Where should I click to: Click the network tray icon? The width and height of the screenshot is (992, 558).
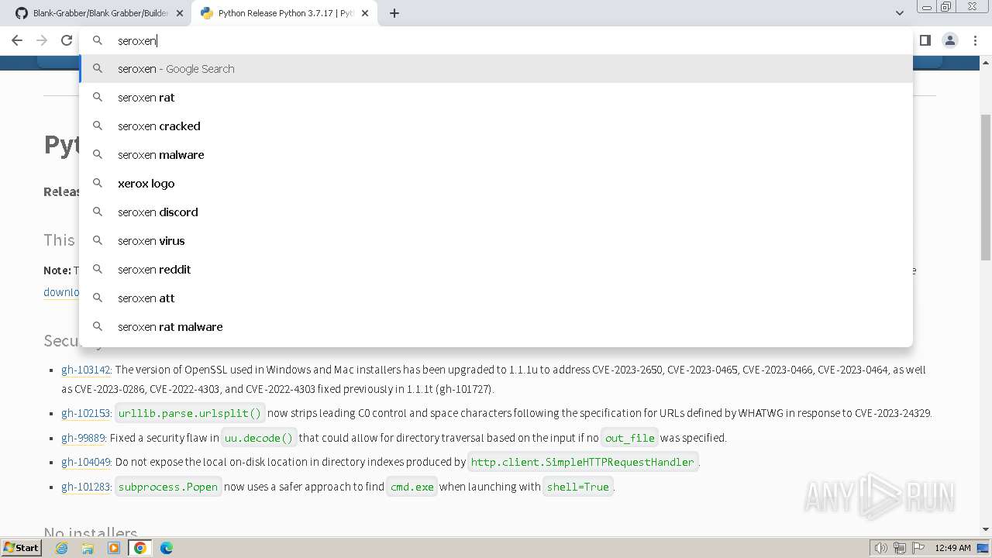coord(900,548)
